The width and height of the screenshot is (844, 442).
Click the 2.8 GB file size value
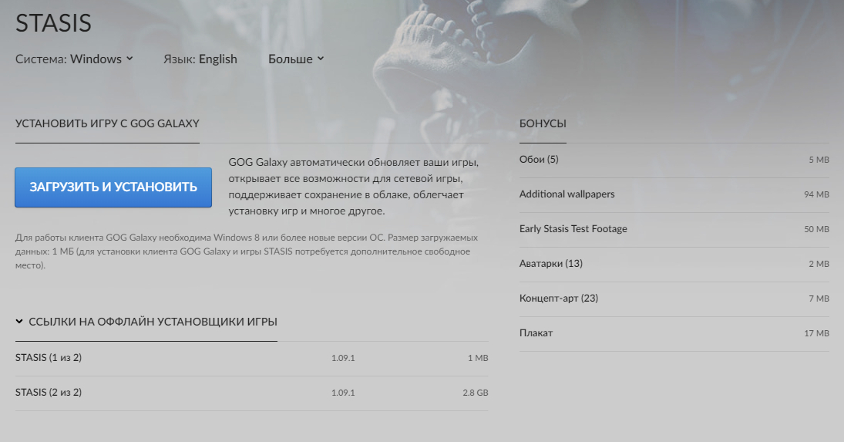(x=476, y=393)
